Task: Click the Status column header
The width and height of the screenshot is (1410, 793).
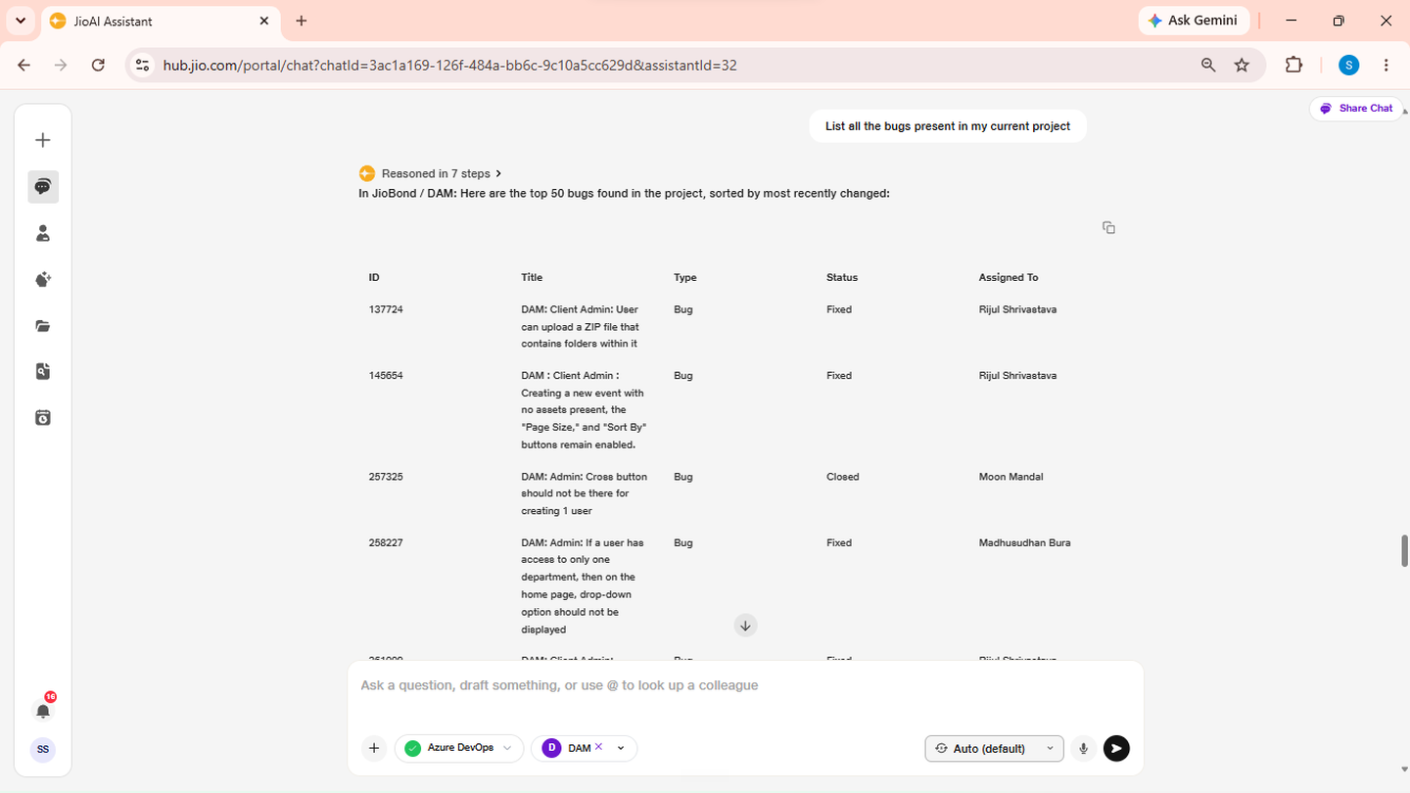Action: click(842, 278)
